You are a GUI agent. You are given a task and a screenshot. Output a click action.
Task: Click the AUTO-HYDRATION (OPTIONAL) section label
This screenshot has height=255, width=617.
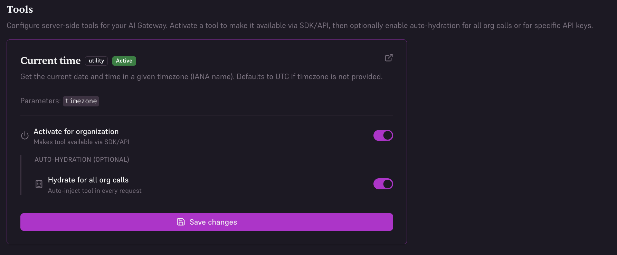coord(82,159)
